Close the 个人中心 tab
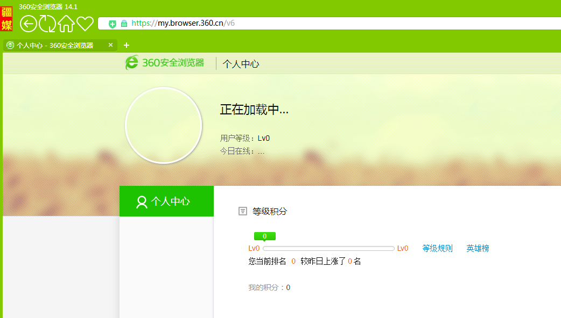This screenshot has height=318, width=561. (x=110, y=45)
